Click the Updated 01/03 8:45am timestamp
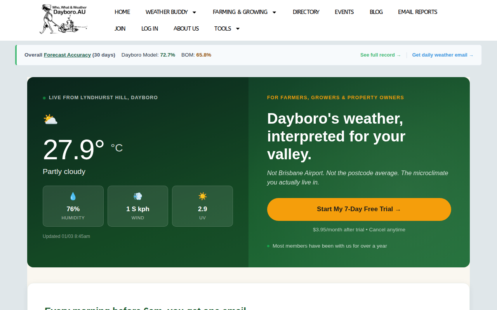This screenshot has width=497, height=310. (66, 236)
